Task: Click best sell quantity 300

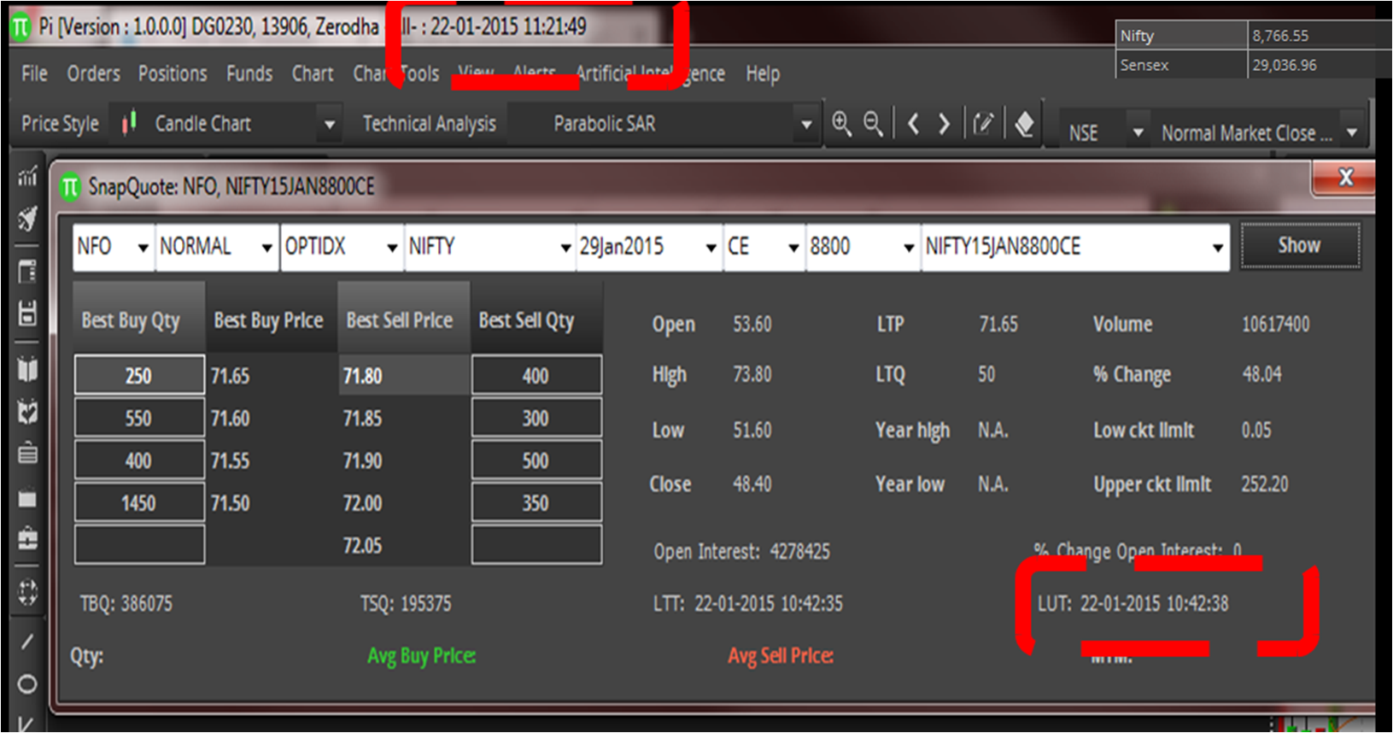Action: pyautogui.click(x=536, y=418)
